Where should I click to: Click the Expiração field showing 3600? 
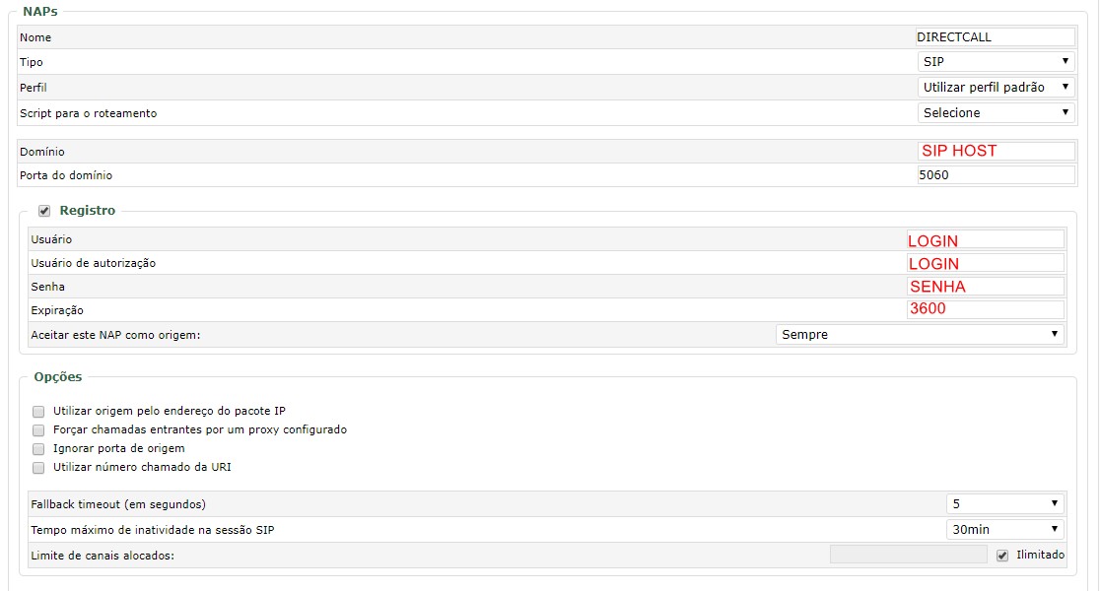click(985, 309)
